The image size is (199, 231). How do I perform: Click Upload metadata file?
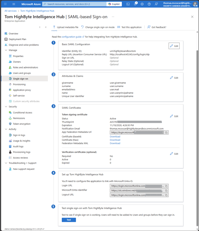coord(66,27)
